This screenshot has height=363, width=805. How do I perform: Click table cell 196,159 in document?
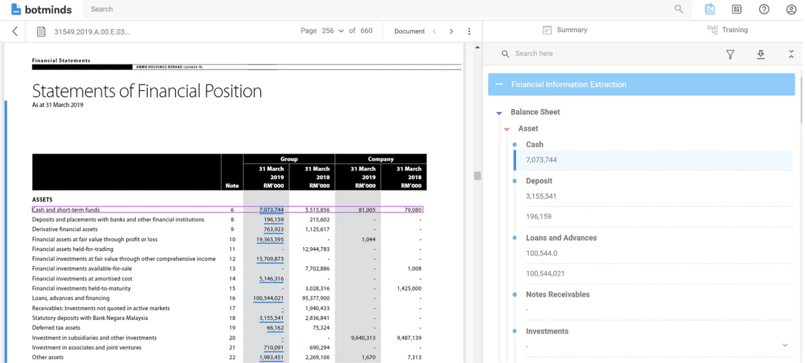coord(274,220)
